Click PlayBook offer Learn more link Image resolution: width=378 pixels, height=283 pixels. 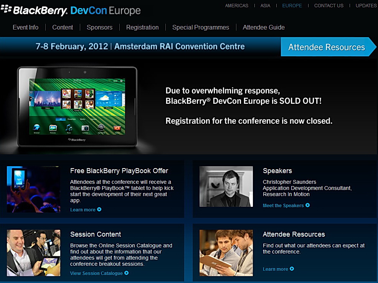pyautogui.click(x=83, y=209)
